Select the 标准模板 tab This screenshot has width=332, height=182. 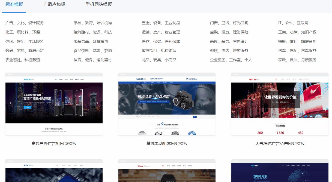[14, 5]
